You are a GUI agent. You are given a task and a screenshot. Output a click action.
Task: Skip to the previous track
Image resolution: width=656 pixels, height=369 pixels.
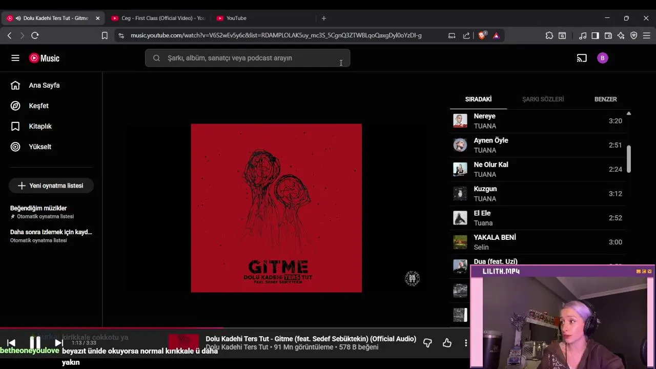11,343
